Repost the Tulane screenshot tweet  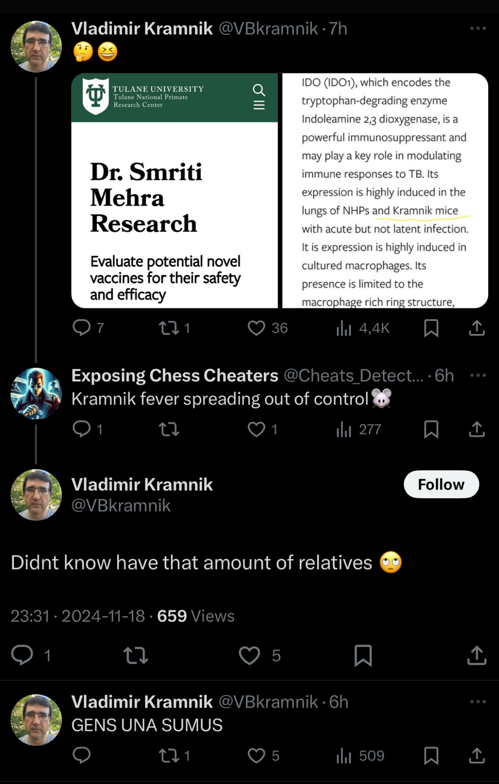(x=169, y=328)
